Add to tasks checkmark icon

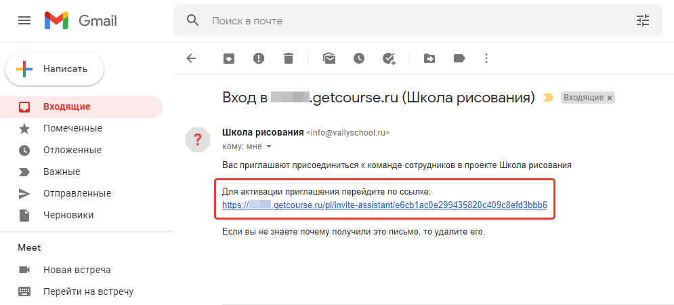pos(389,58)
